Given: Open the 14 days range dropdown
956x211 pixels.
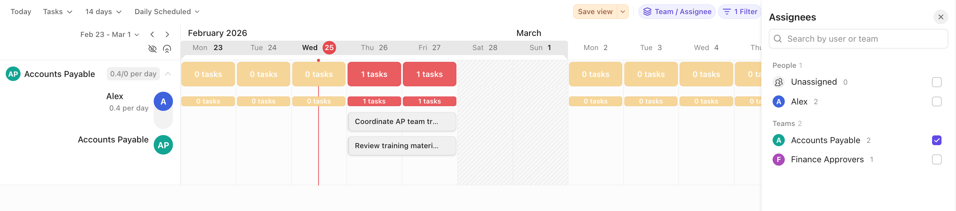Looking at the screenshot, I should 103,11.
